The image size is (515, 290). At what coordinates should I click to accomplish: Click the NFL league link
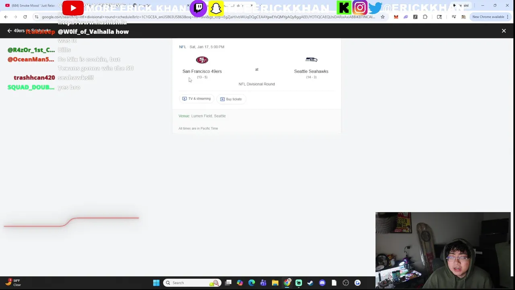point(182,47)
